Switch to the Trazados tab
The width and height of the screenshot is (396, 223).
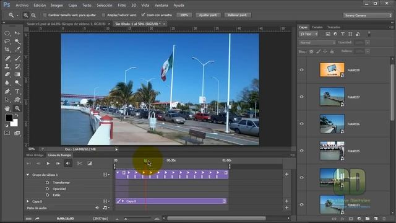pos(334,27)
